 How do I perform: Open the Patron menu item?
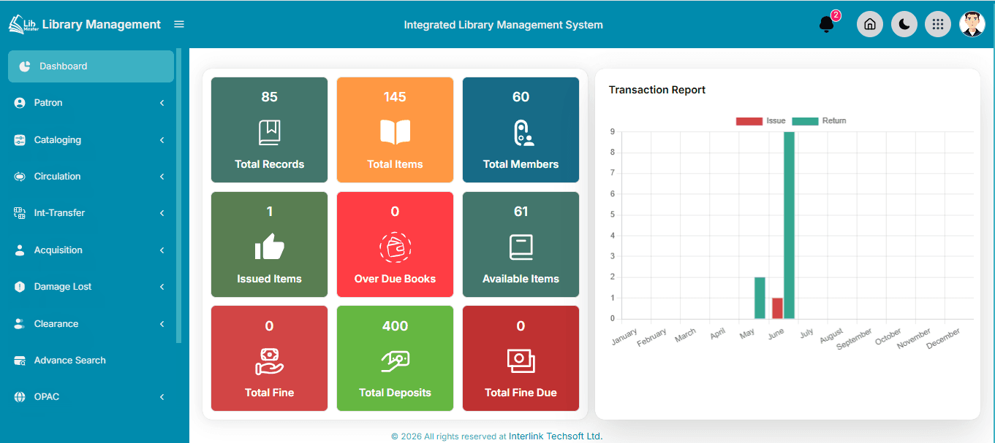click(x=89, y=103)
